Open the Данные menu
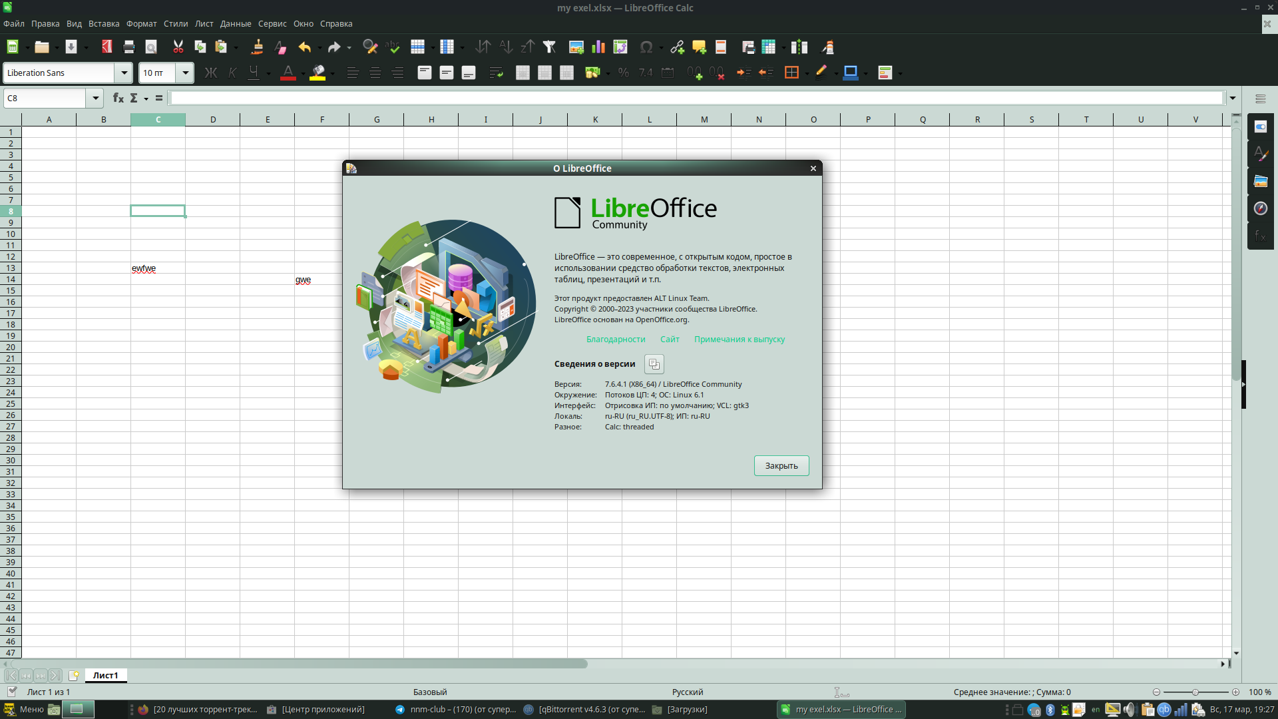 coord(236,23)
